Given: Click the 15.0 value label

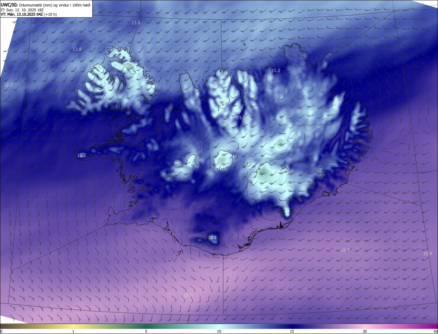Looking at the screenshot, I should coord(276,70).
